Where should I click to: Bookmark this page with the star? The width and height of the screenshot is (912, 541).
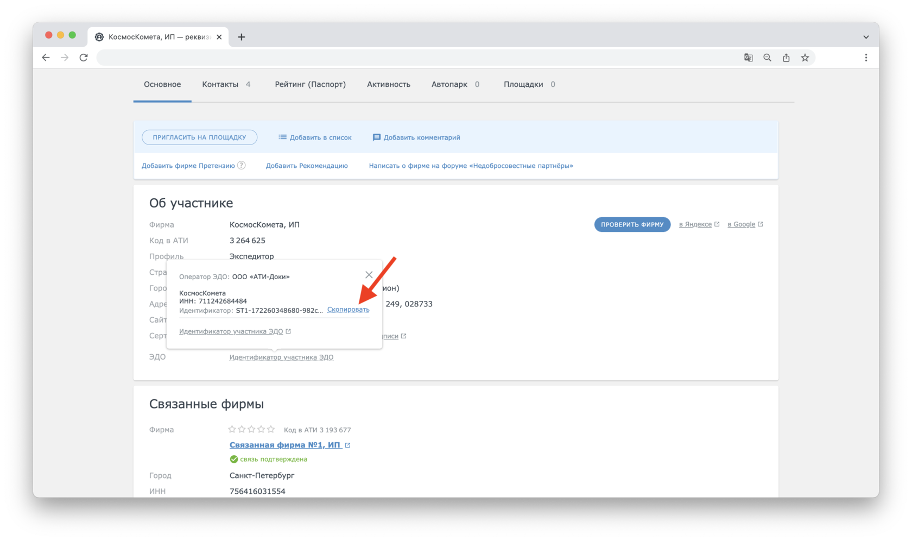pos(805,58)
